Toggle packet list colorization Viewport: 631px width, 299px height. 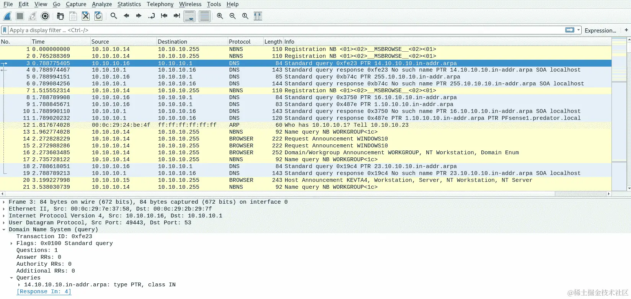coord(204,16)
